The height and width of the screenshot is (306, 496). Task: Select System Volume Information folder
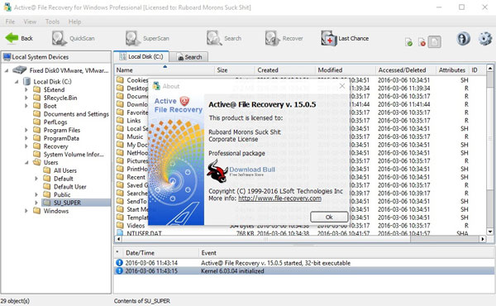tap(74, 154)
